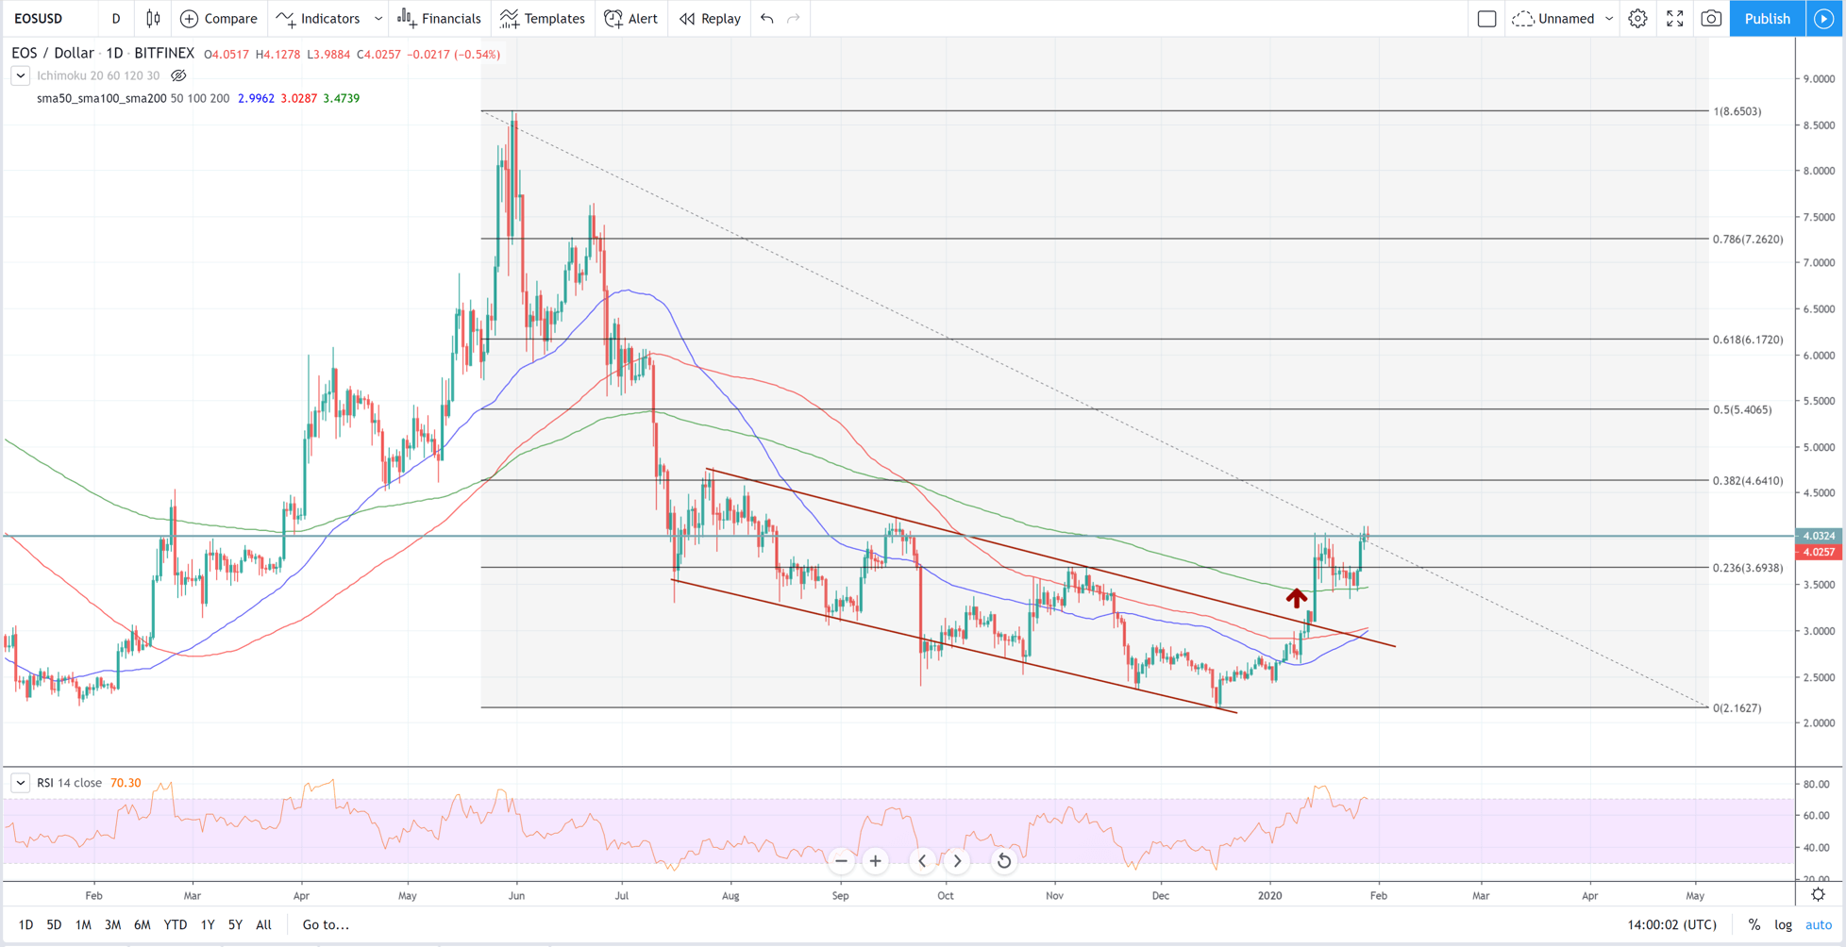1846x947 pixels.
Task: Take a chart snapshot with the camera
Action: point(1711,19)
